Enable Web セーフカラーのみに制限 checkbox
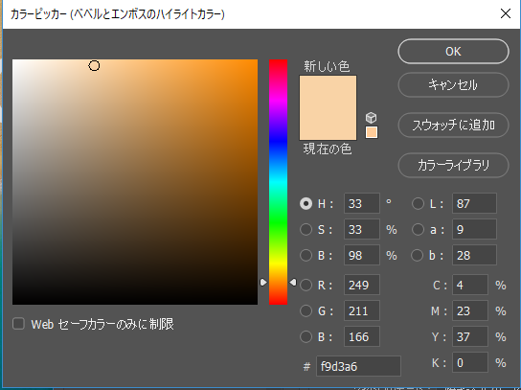Viewport: 521px width, 390px height. 18,324
